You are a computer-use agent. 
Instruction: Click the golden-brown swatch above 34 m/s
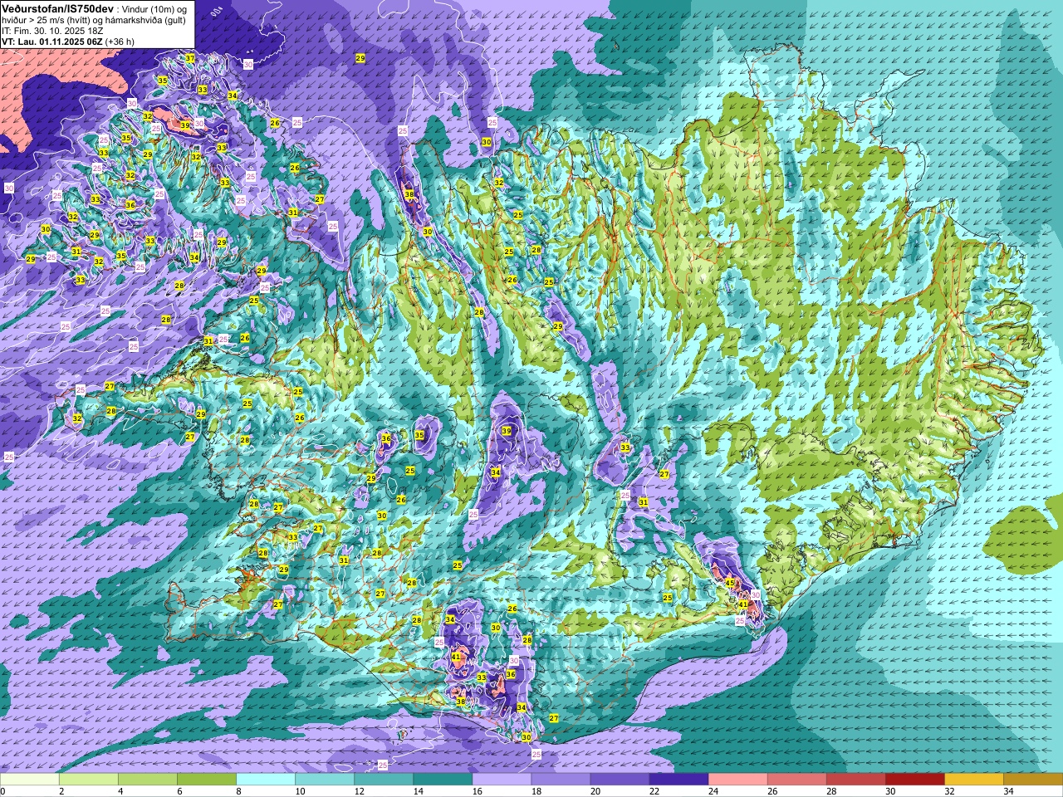[x=1032, y=780]
